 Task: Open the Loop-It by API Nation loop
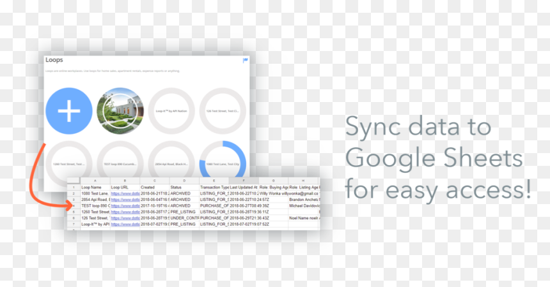click(171, 111)
